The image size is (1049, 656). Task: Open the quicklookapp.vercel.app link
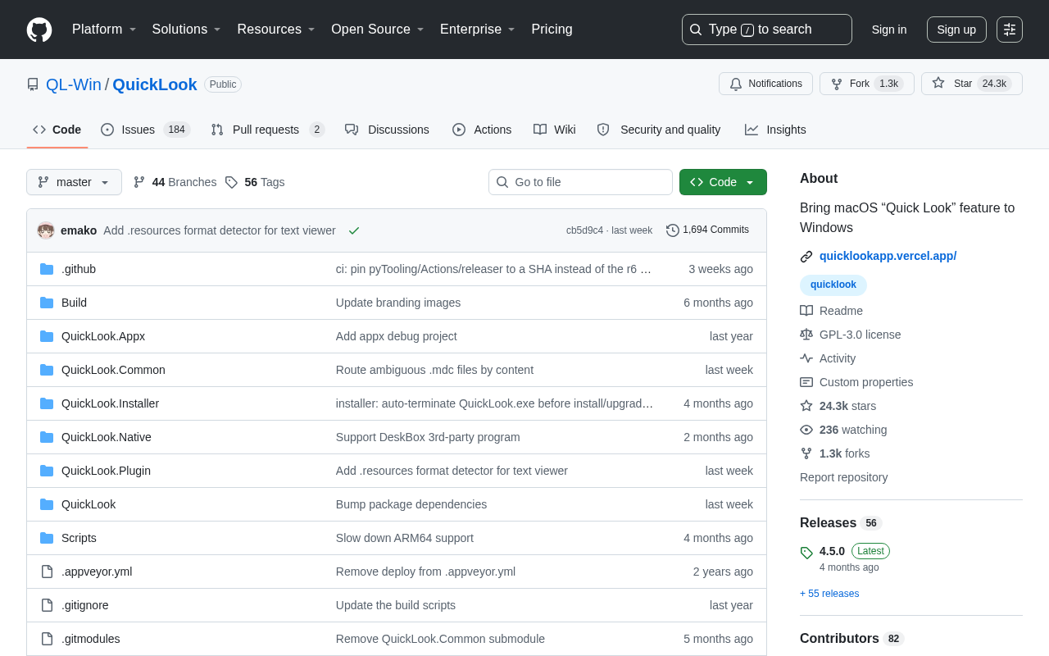[x=888, y=256]
